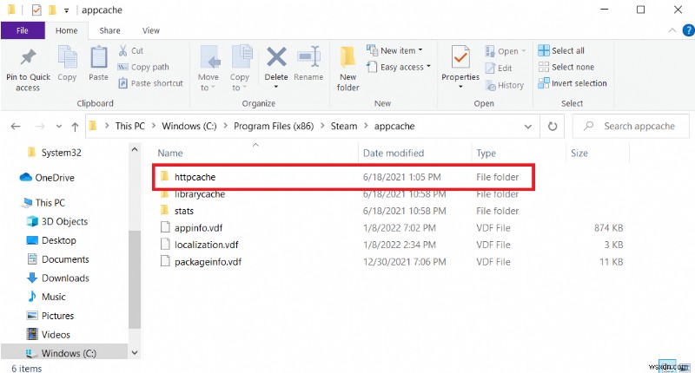Click Program Files (x86) breadcrumb
This screenshot has height=373, width=695.
274,126
